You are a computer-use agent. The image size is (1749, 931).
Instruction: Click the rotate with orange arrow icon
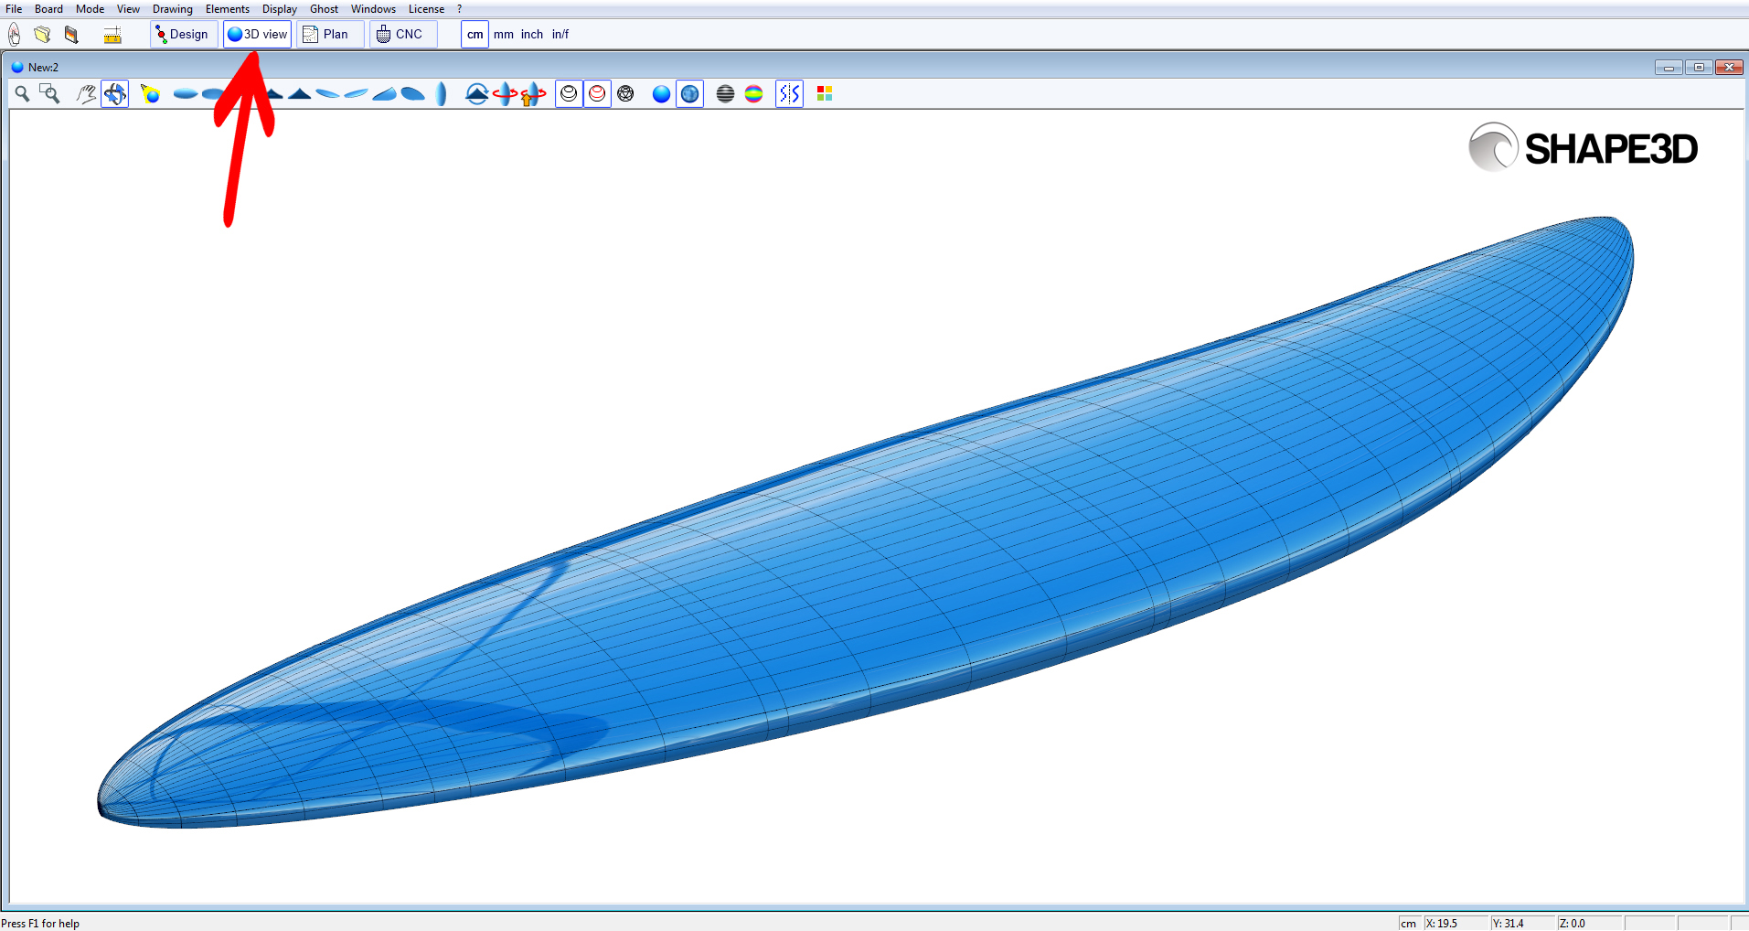coord(533,93)
